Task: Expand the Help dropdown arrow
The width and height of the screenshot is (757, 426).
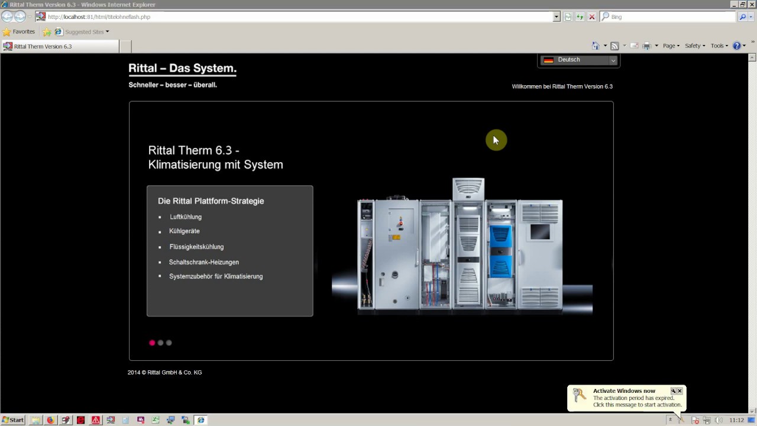Action: tap(745, 46)
